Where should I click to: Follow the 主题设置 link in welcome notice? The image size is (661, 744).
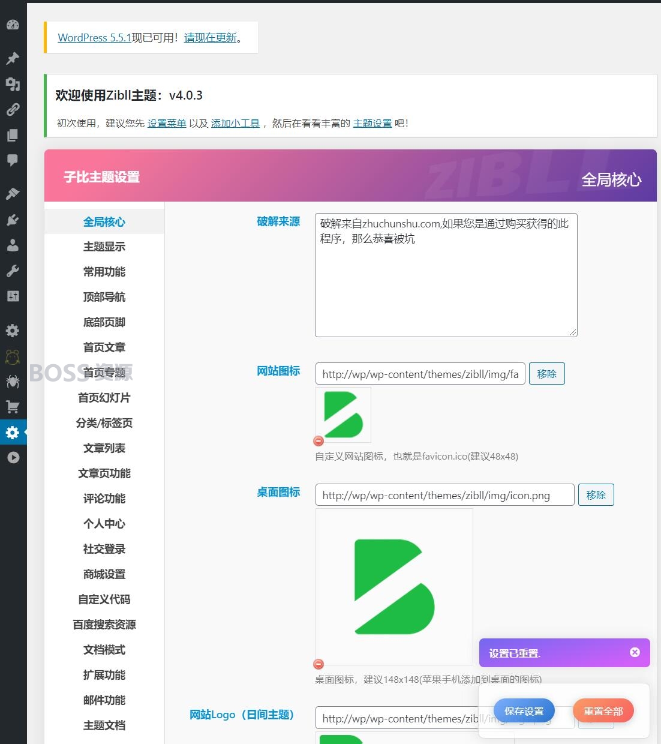372,123
